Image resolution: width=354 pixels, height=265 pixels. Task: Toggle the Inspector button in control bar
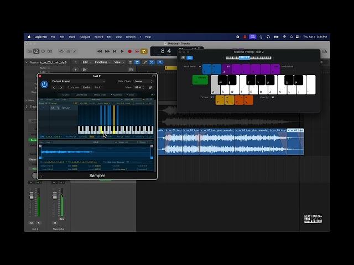click(36, 51)
